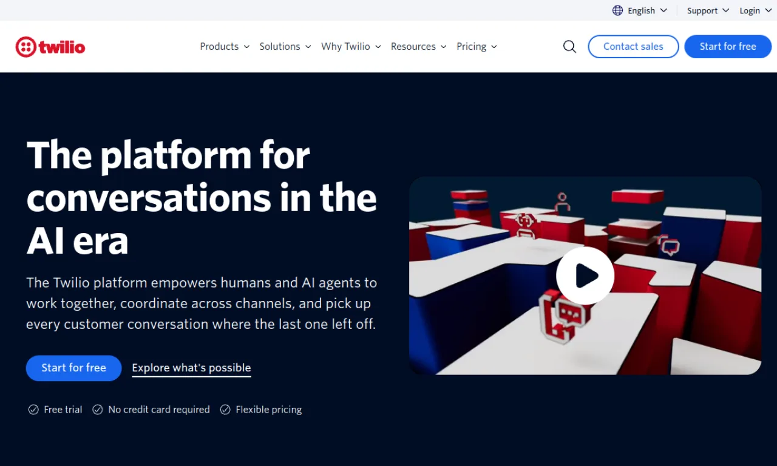
Task: Expand the Products menu
Action: pos(225,47)
